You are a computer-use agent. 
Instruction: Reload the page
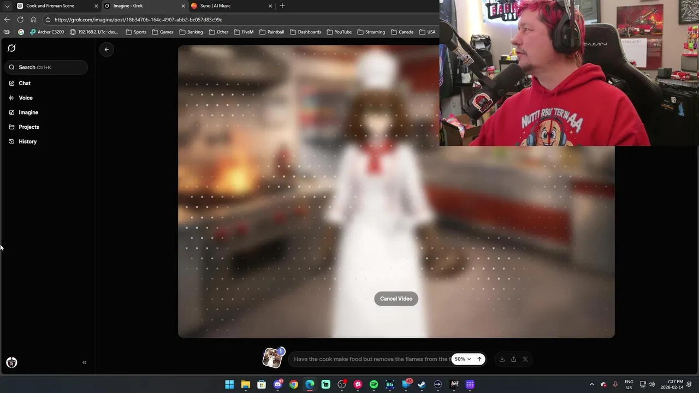[20, 20]
